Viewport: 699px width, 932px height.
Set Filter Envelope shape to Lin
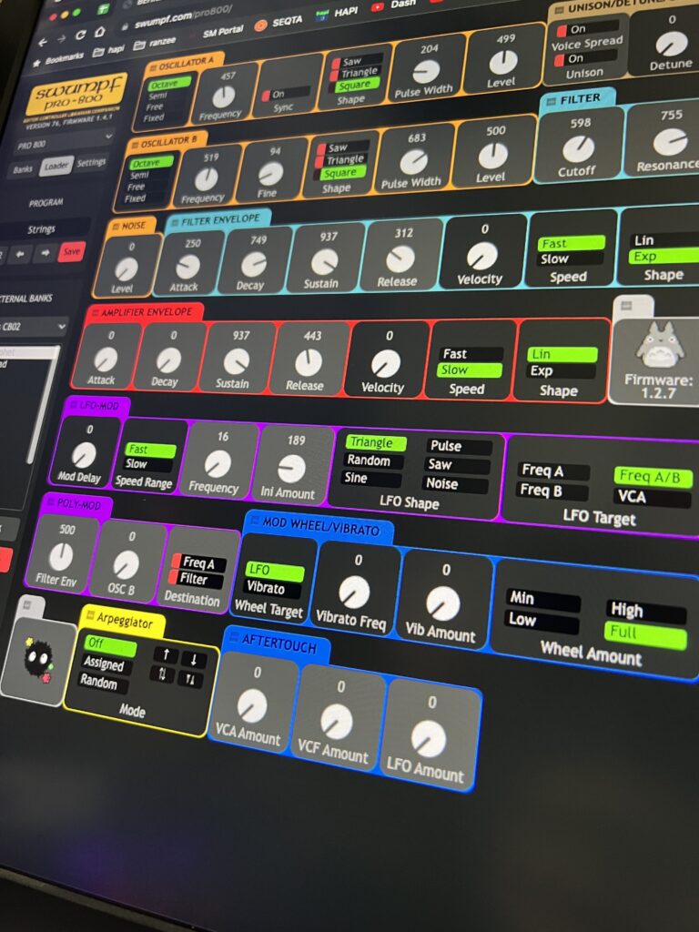point(664,240)
